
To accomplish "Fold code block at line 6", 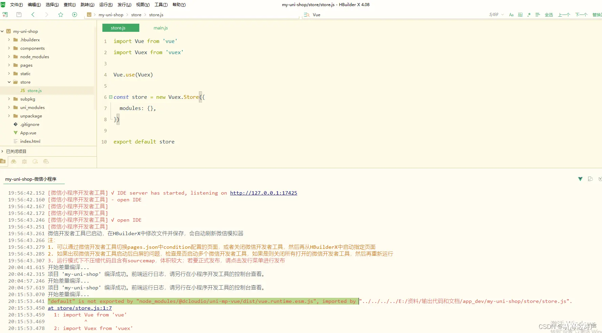I will [111, 97].
